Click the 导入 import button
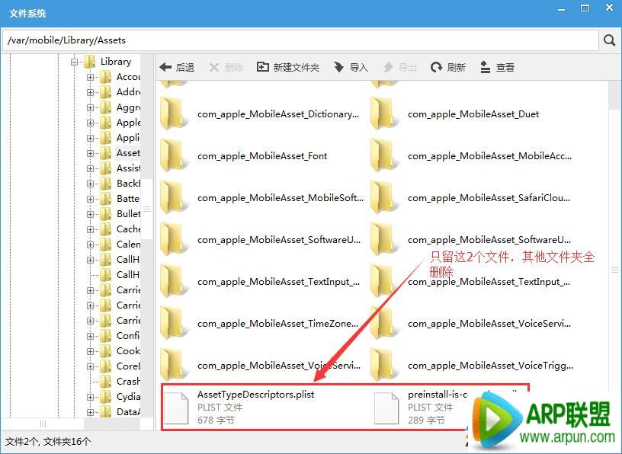Screen dimensions: 622x454 (x=351, y=67)
